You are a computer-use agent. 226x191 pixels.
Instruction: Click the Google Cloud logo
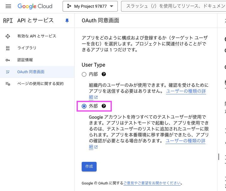click(35, 6)
